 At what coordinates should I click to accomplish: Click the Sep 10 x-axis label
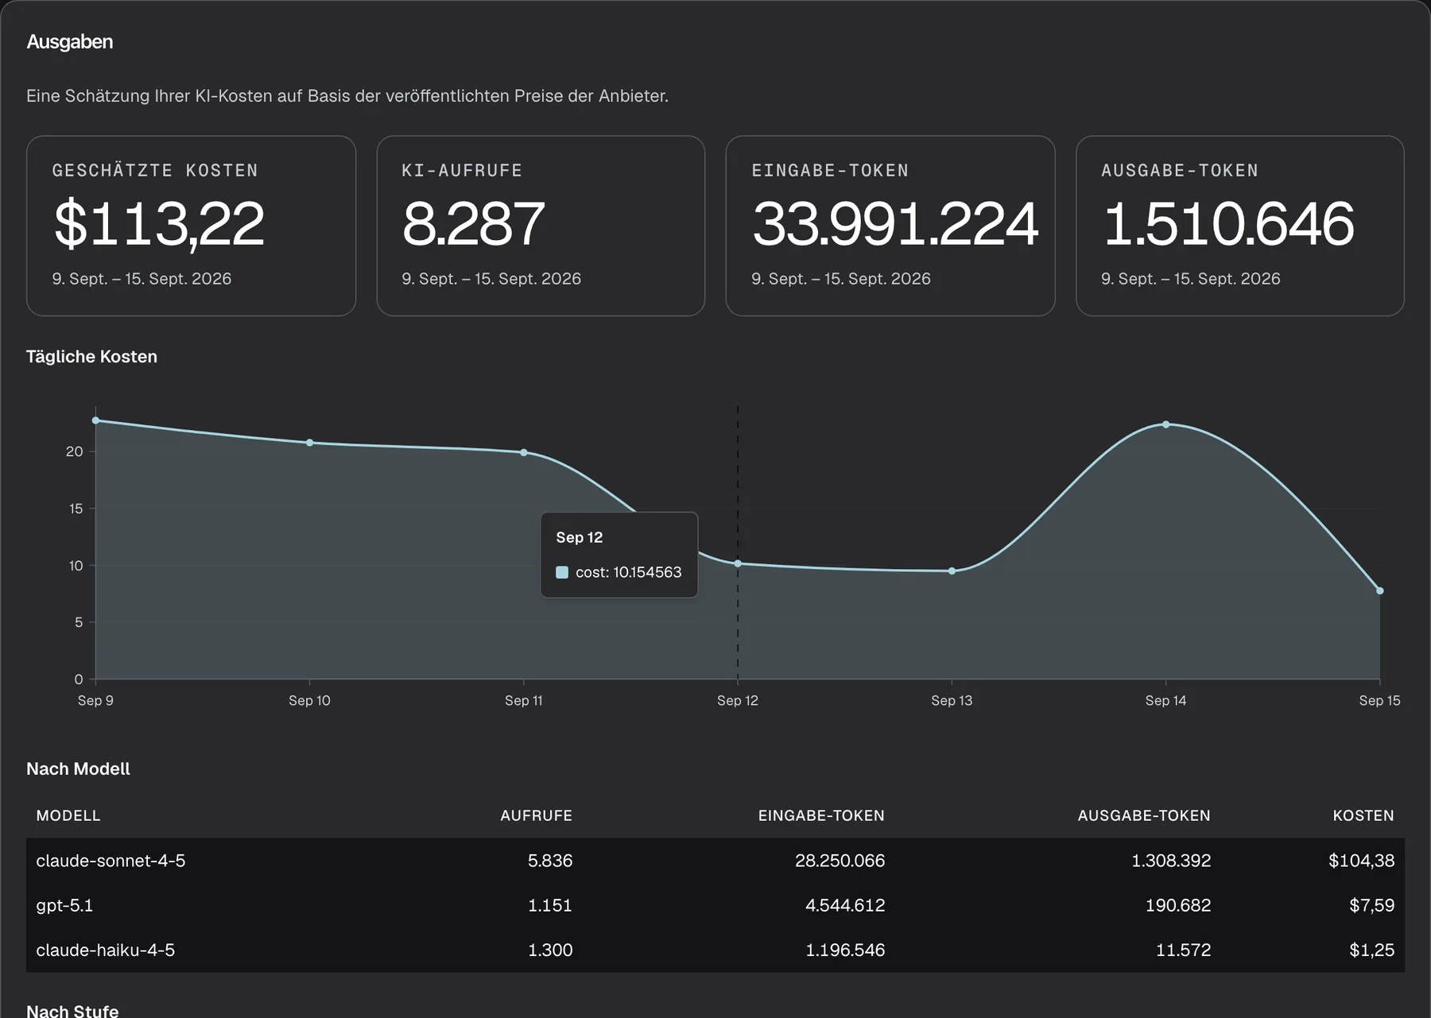309,700
